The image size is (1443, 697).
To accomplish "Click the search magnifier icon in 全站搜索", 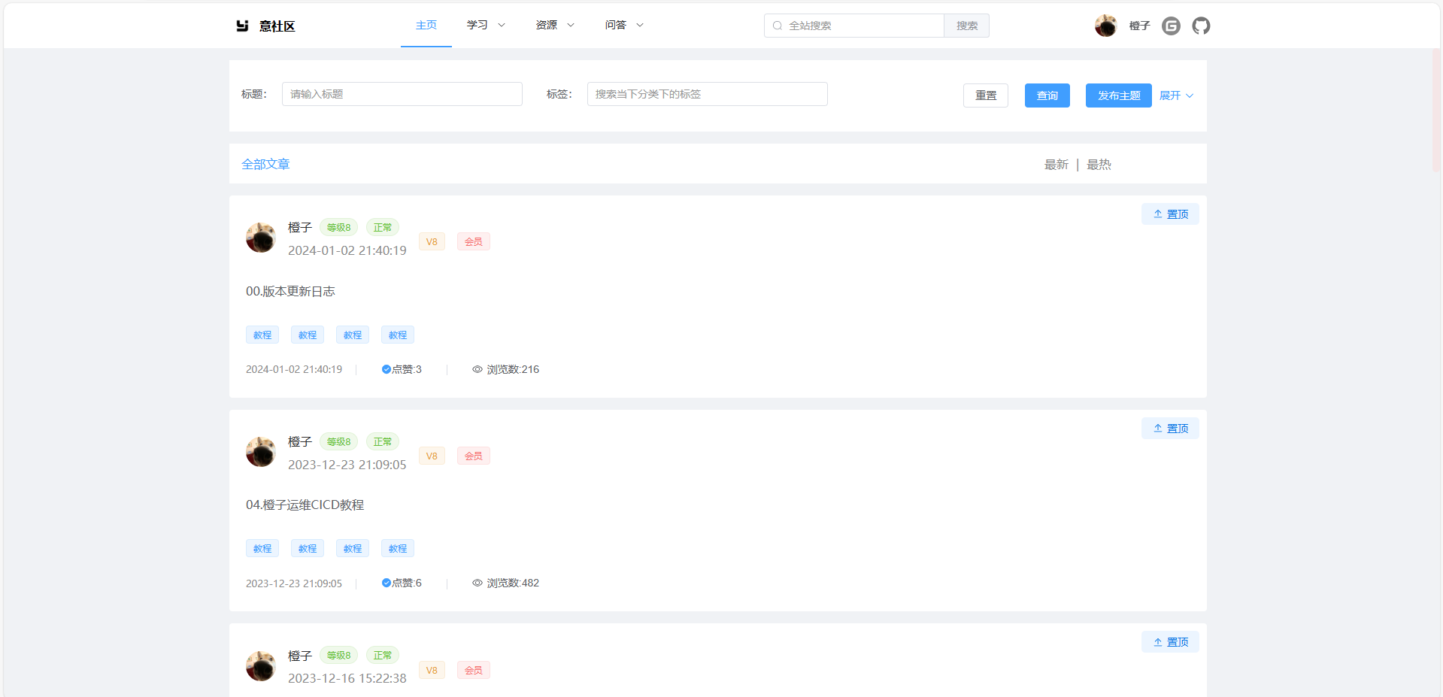I will click(778, 26).
